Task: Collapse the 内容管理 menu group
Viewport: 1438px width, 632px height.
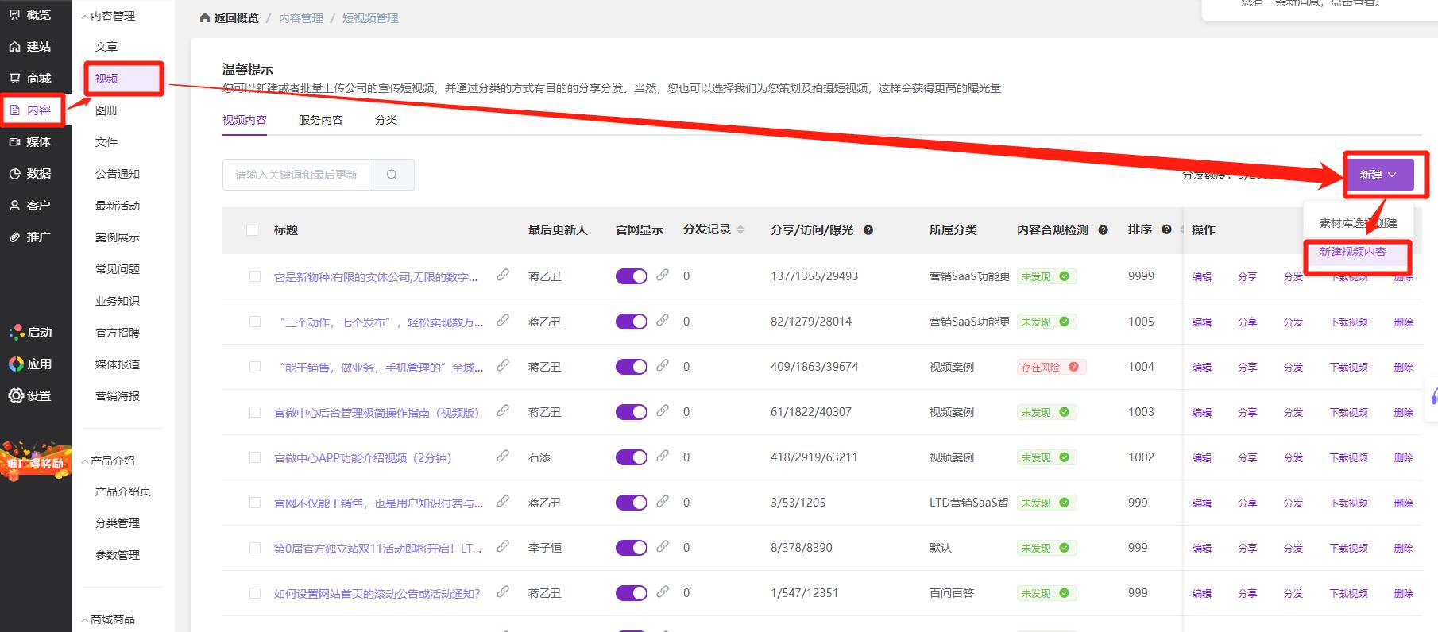Action: [108, 16]
